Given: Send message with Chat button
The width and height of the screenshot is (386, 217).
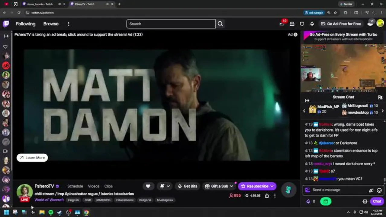Looking at the screenshot, I should tap(377, 201).
